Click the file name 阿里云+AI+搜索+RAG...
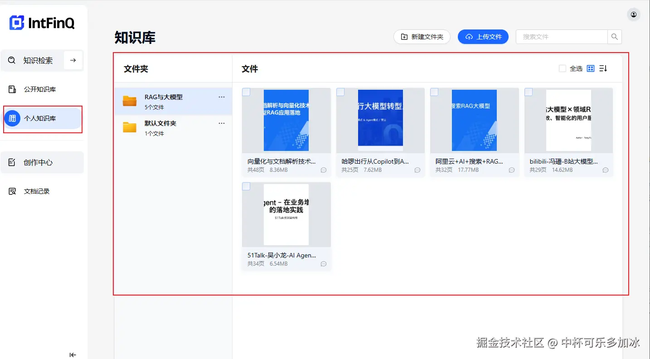Image resolution: width=650 pixels, height=359 pixels. pyautogui.click(x=469, y=161)
